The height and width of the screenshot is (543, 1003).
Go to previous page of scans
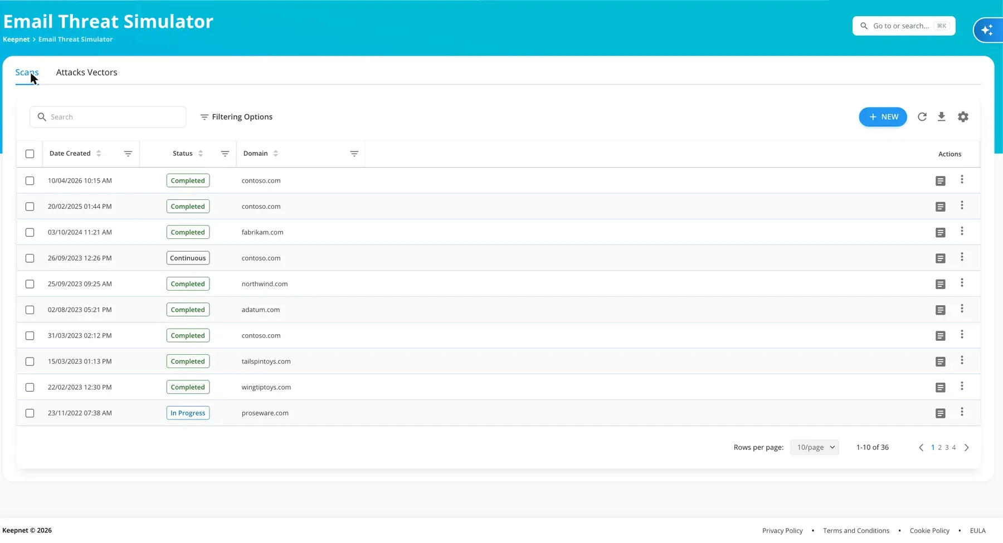(921, 448)
